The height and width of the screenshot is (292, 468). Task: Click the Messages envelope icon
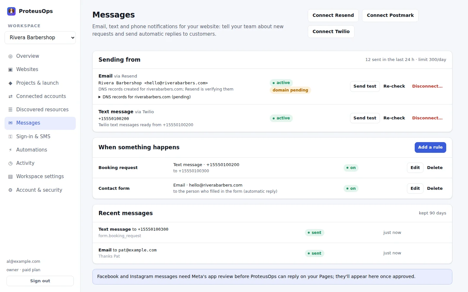[x=10, y=123]
